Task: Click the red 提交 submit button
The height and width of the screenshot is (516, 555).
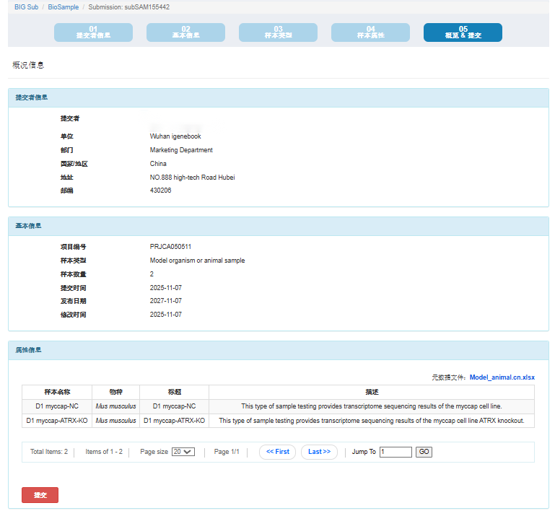Action: tap(40, 495)
